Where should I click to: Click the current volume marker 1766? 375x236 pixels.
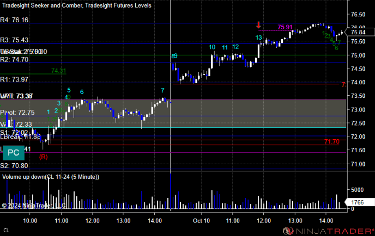(x=360, y=202)
